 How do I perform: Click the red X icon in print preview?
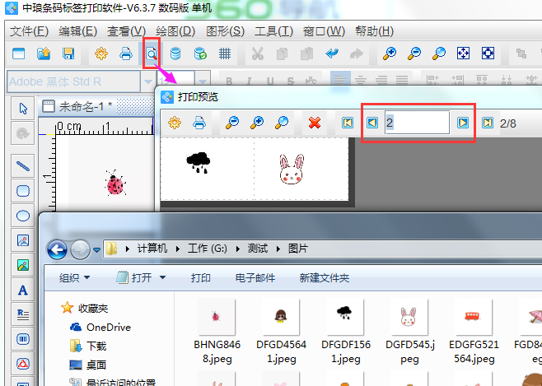pyautogui.click(x=314, y=123)
